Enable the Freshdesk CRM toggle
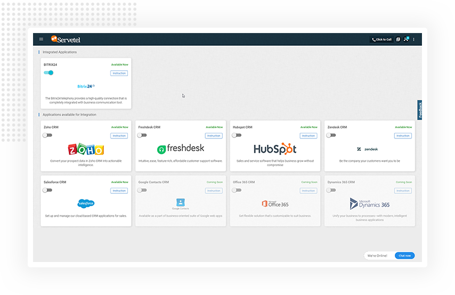The height and width of the screenshot is (295, 455). (x=142, y=135)
